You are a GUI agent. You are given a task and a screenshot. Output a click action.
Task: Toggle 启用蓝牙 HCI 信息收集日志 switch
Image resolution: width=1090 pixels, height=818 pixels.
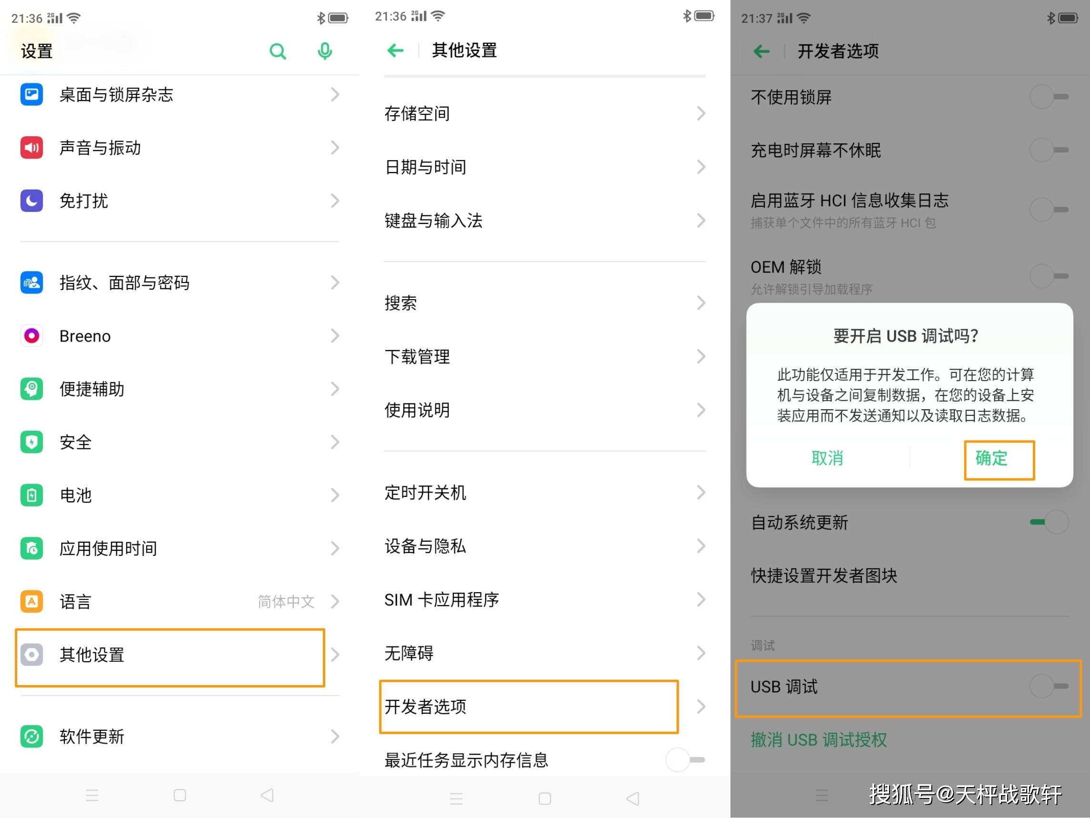[x=1049, y=210]
